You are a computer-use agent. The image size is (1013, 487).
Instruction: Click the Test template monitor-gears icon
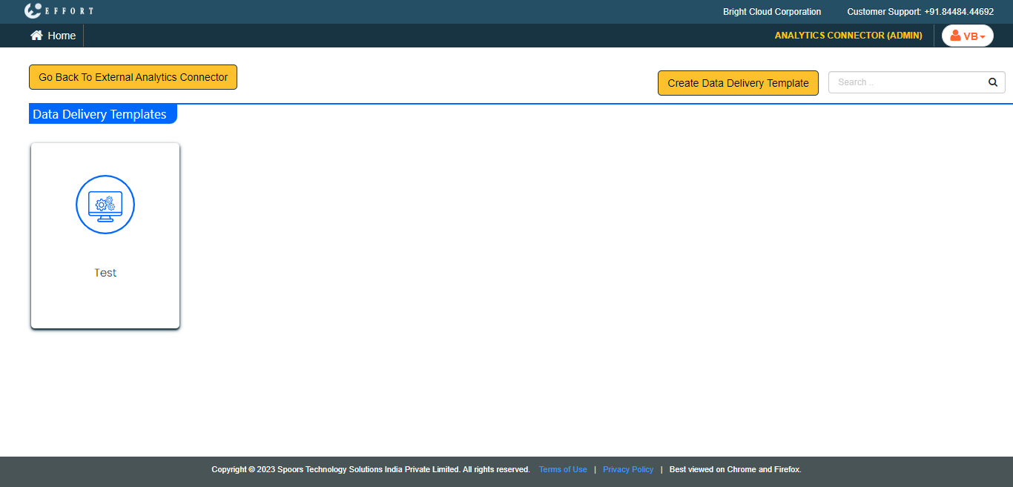coord(105,205)
